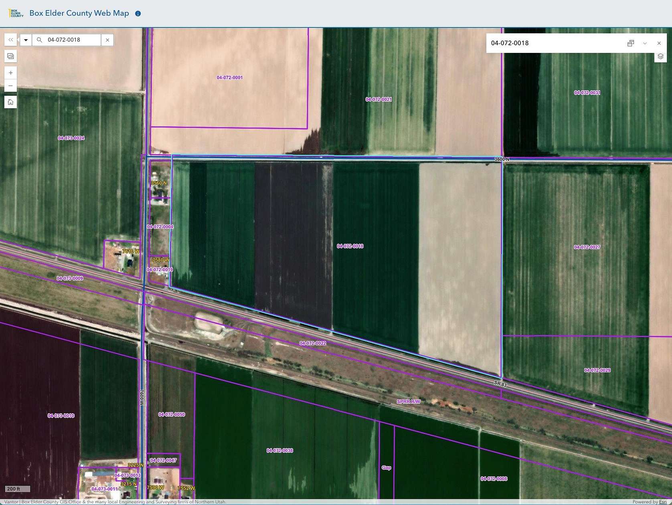
Task: Click the zoom out icon
Action: click(x=10, y=85)
